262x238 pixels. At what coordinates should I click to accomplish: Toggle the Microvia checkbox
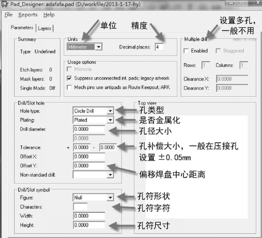[69, 69]
